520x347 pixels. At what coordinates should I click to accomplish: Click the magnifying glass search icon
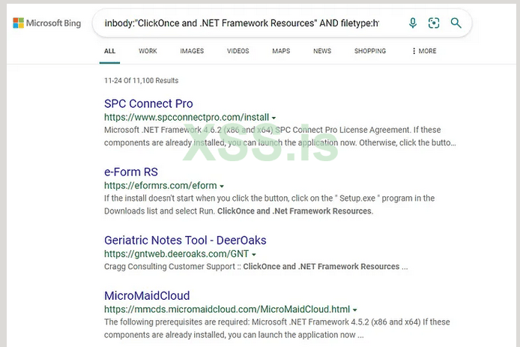[456, 23]
